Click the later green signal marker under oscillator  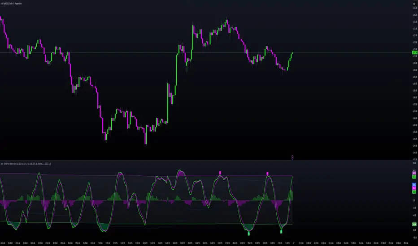[281, 232]
